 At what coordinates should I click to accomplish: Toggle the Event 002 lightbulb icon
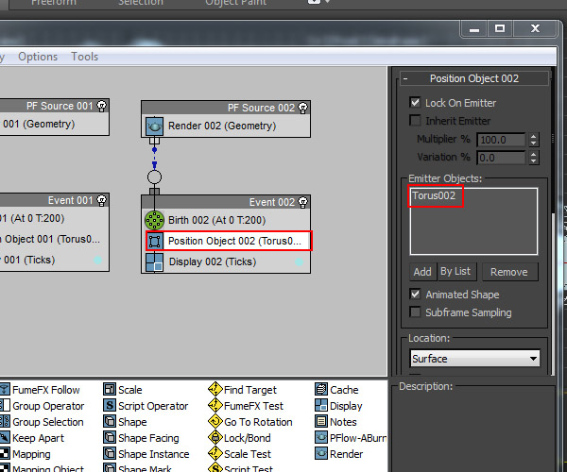pos(302,202)
